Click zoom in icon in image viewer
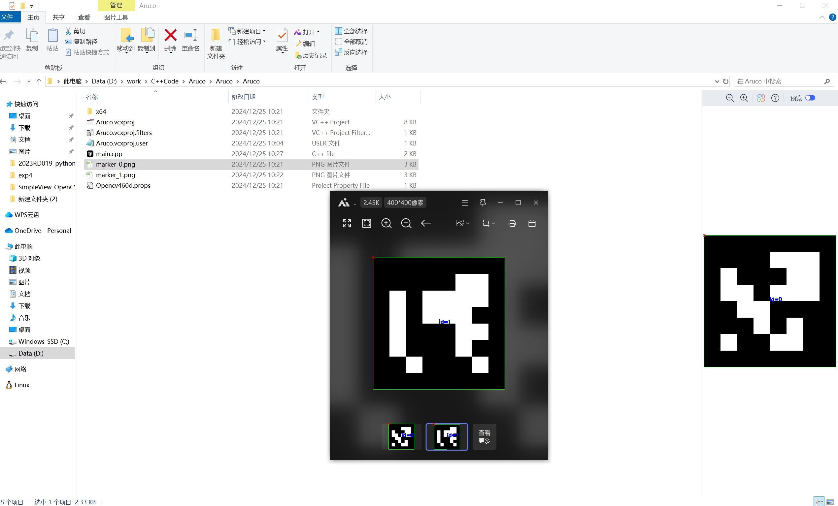Viewport: 838px width, 506px height. point(386,223)
